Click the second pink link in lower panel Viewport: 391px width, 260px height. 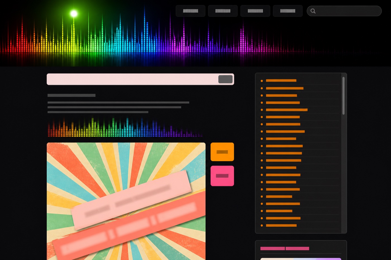pyautogui.click(x=297, y=249)
